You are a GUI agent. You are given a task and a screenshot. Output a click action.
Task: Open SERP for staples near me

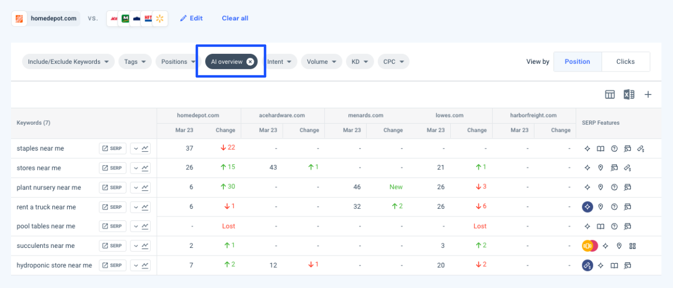pos(113,148)
